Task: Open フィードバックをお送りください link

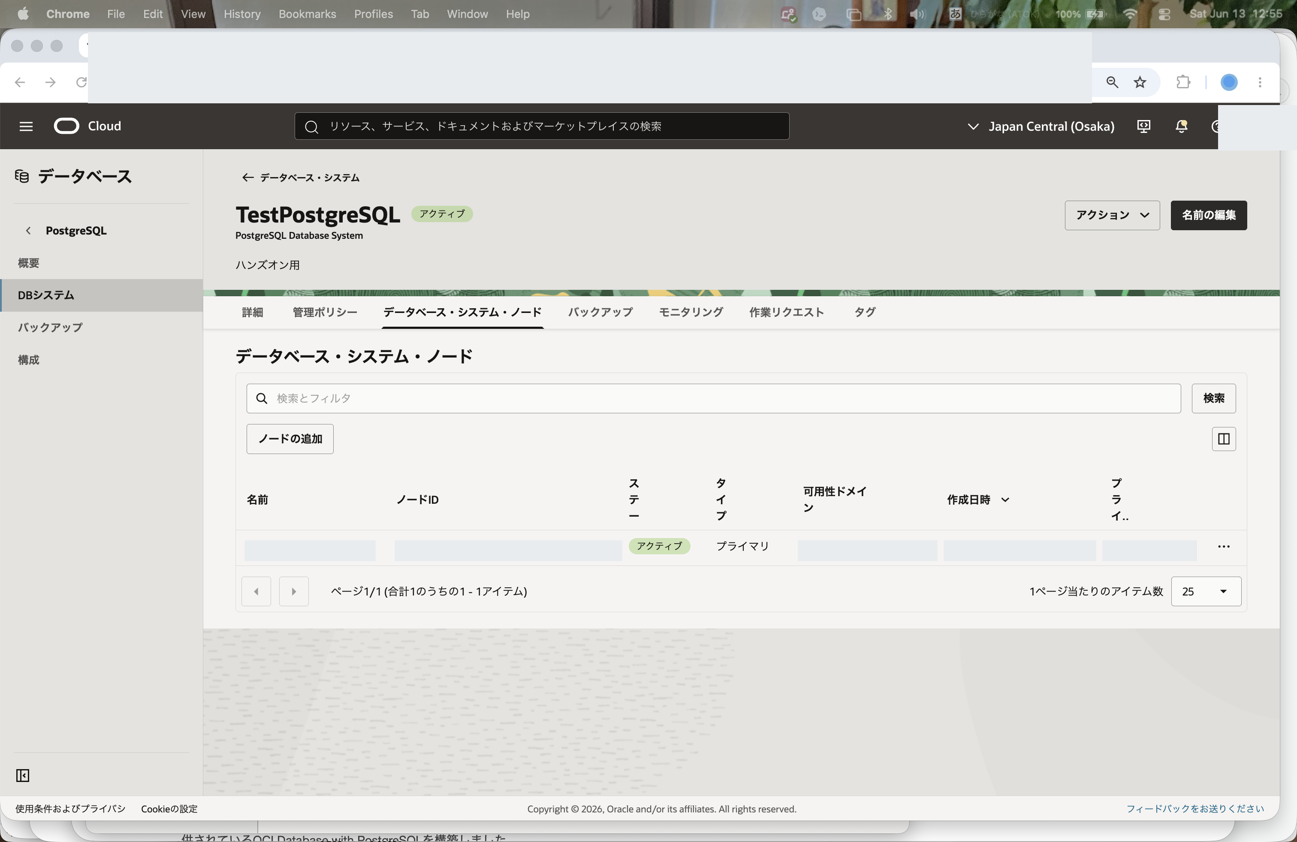Action: click(1194, 809)
